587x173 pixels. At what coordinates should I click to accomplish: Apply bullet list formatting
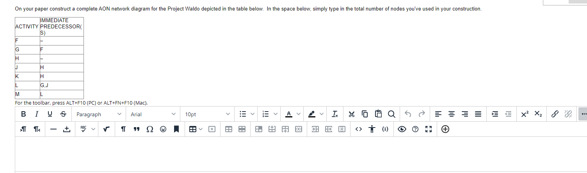(x=243, y=114)
